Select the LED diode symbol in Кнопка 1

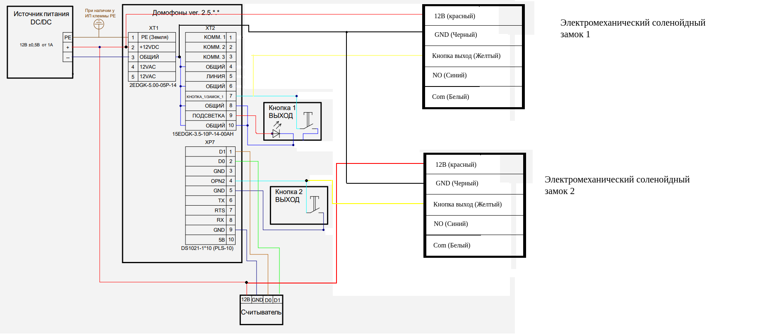coord(276,133)
